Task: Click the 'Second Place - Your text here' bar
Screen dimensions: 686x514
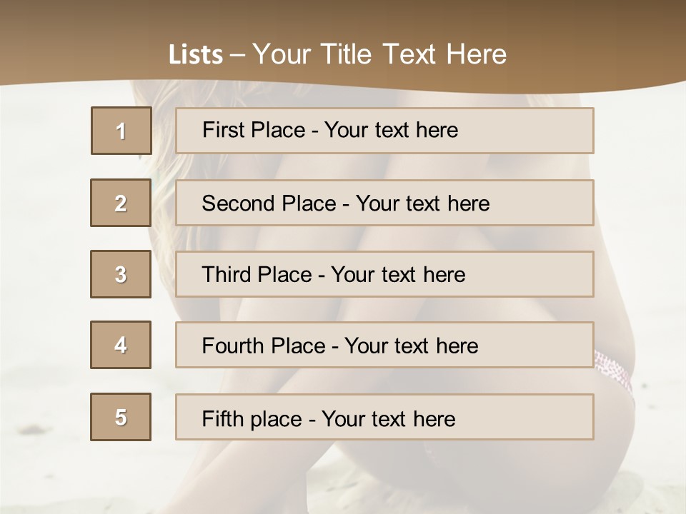Action: [384, 203]
